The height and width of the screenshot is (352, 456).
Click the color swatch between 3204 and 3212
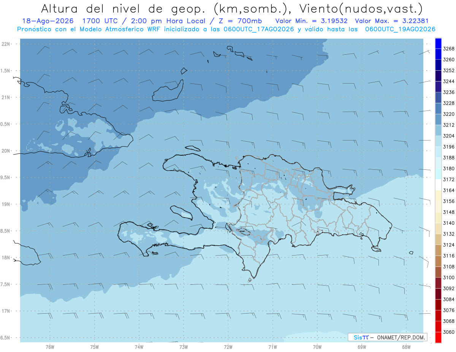[438, 130]
